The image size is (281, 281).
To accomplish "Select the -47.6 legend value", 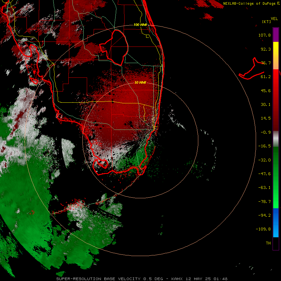I will click(264, 174).
